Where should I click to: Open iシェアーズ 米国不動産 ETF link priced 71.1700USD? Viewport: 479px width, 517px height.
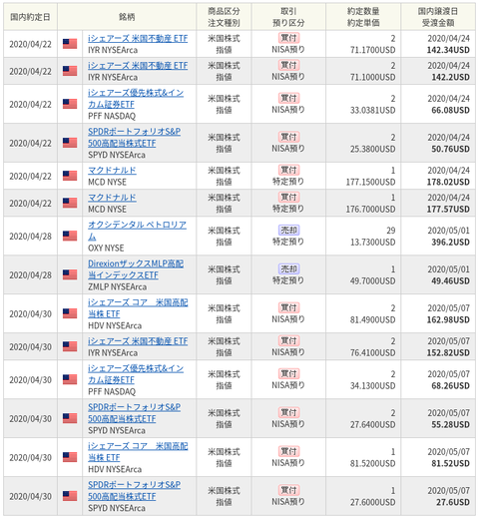pos(138,38)
